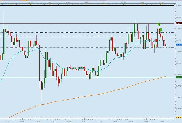The width and height of the screenshot is (182, 123).
Task: Click the 13:15 label on bottom axis
Action: [x=54, y=122]
